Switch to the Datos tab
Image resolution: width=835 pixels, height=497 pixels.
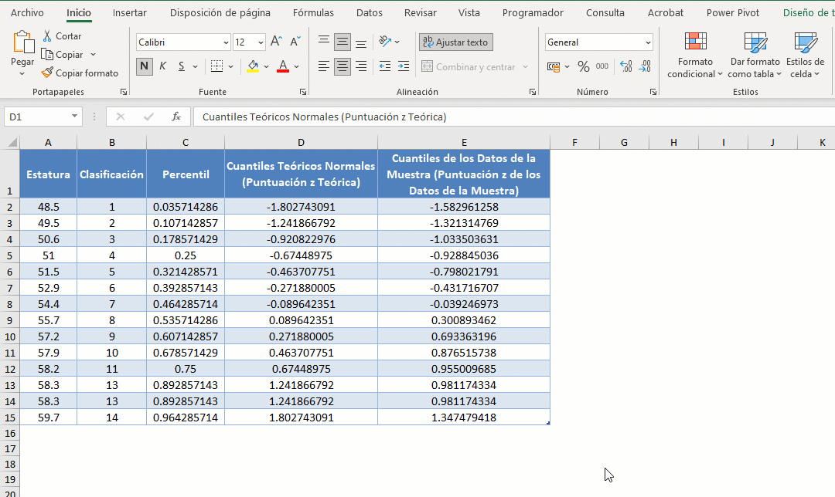tap(369, 13)
